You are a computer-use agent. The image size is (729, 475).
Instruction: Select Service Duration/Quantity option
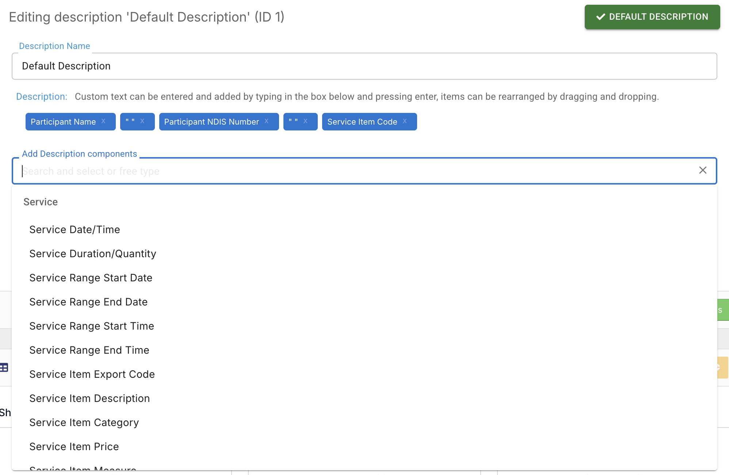click(x=364, y=254)
